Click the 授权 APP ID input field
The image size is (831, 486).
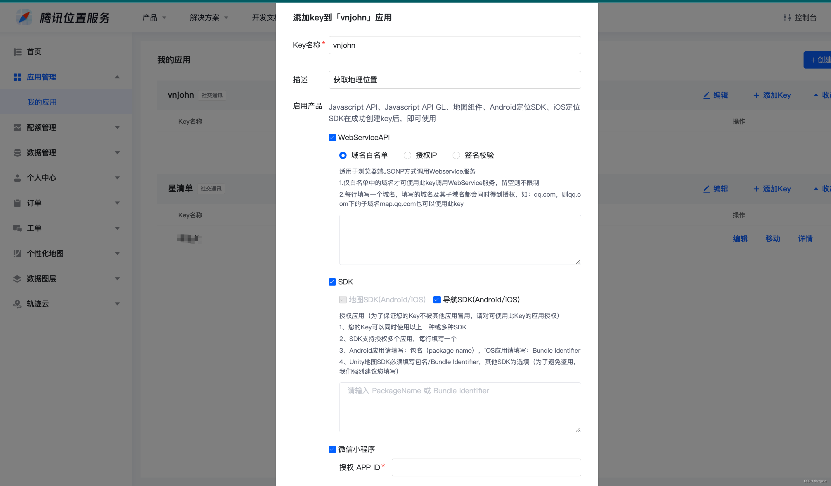pyautogui.click(x=486, y=467)
